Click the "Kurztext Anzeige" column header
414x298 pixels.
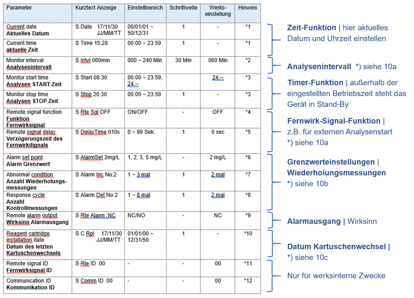pyautogui.click(x=96, y=8)
